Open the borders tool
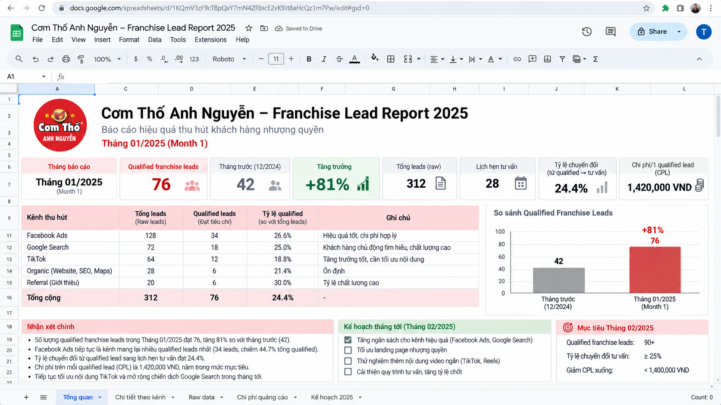 click(391, 59)
